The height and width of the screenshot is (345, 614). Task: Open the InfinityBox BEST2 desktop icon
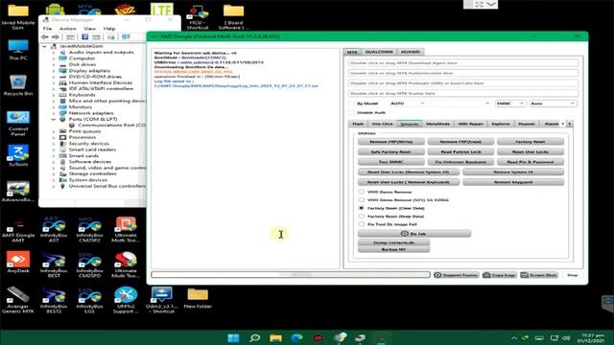54,300
